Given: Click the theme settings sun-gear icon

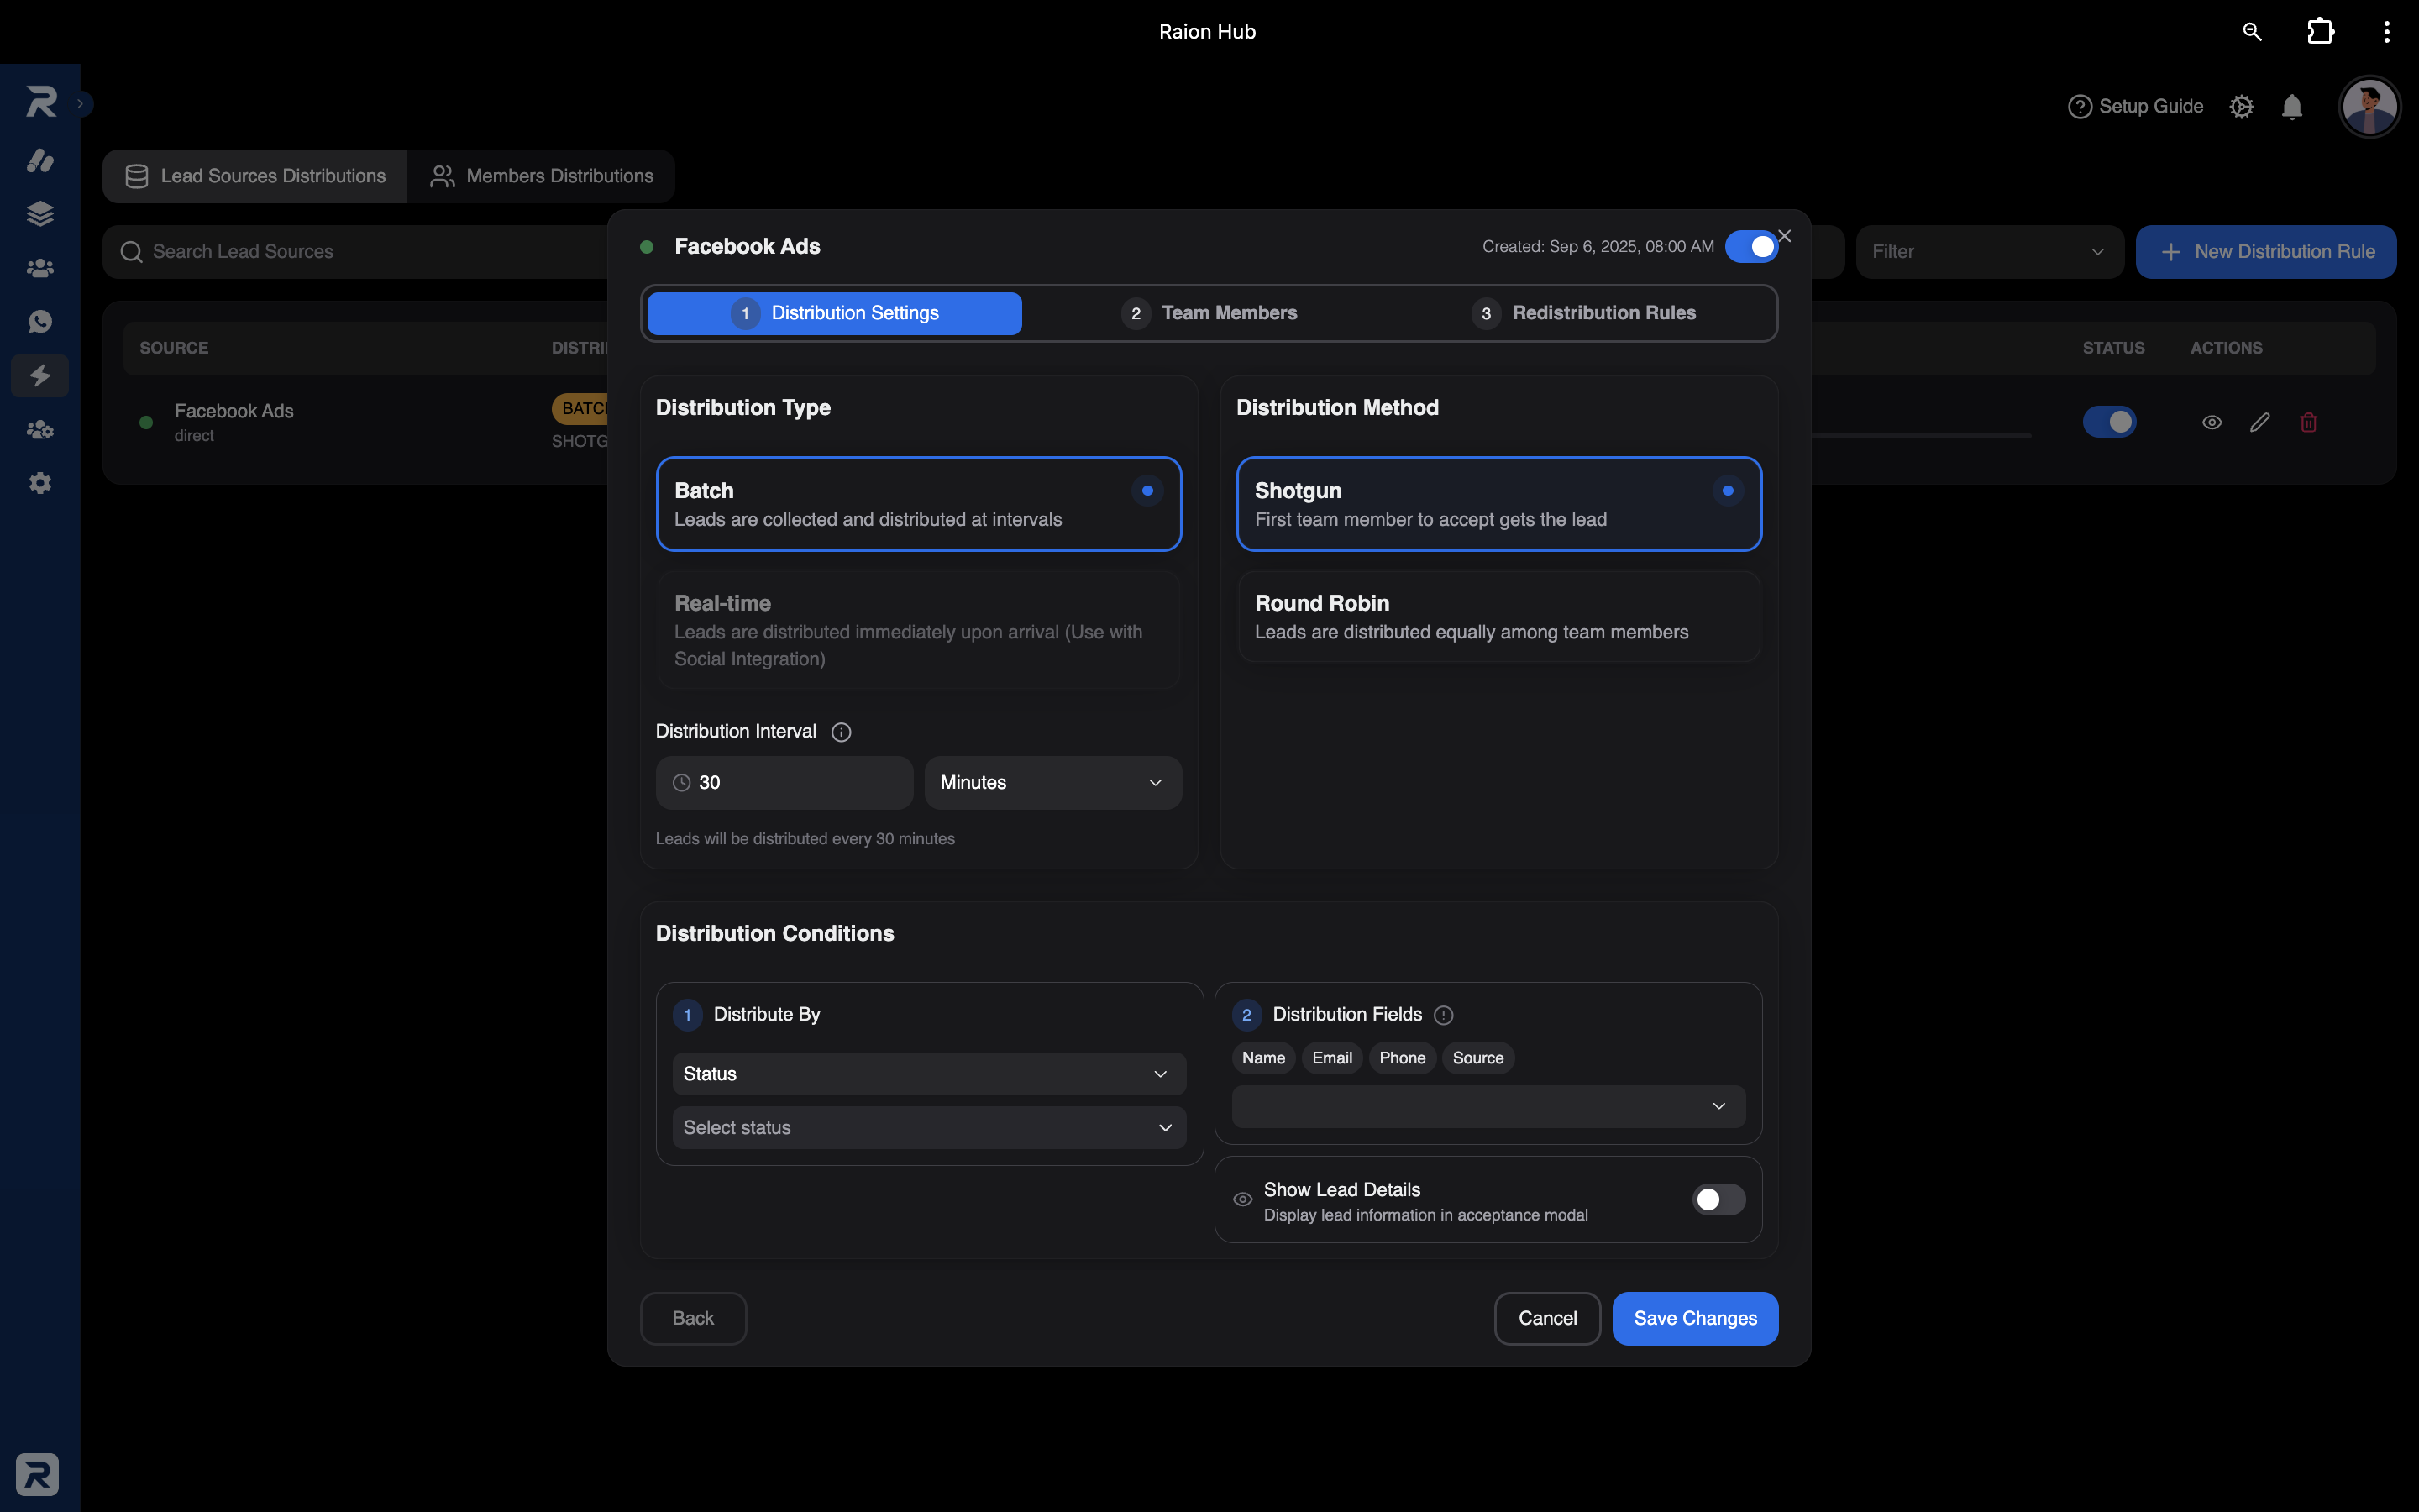Looking at the screenshot, I should pyautogui.click(x=2242, y=107).
